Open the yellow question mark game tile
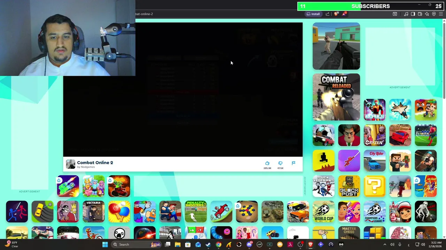The height and width of the screenshot is (250, 446). [x=375, y=186]
